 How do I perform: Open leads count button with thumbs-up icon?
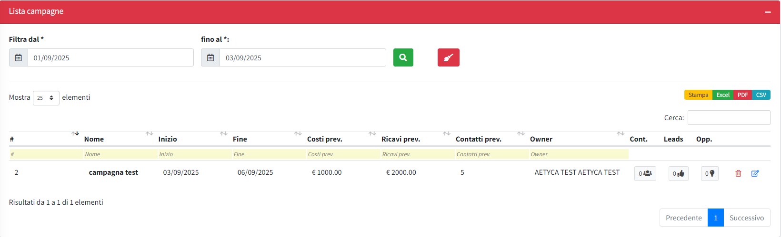(678, 173)
